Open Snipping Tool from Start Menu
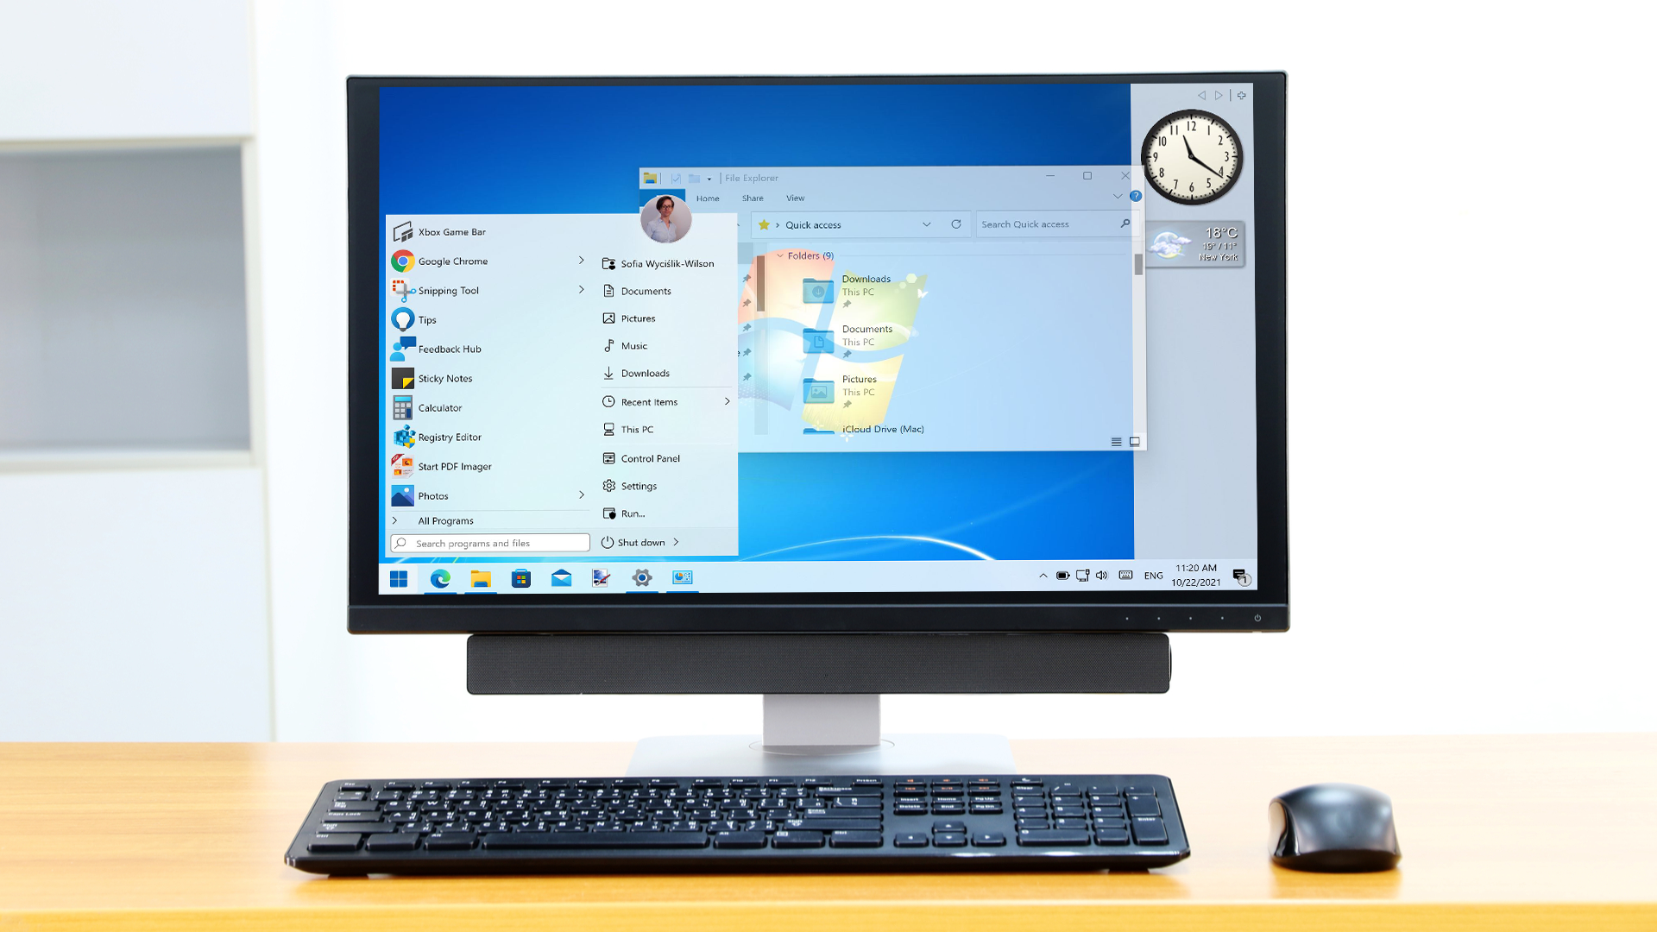 pyautogui.click(x=446, y=290)
